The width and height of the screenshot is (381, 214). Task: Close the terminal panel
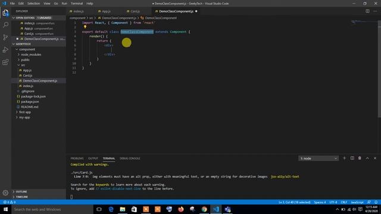point(375,158)
